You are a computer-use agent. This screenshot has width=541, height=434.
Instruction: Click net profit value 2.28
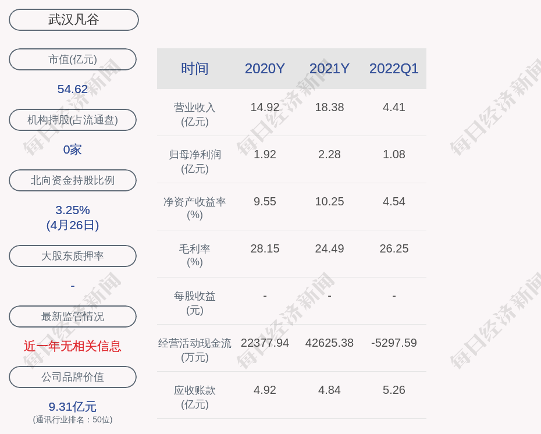click(x=329, y=154)
